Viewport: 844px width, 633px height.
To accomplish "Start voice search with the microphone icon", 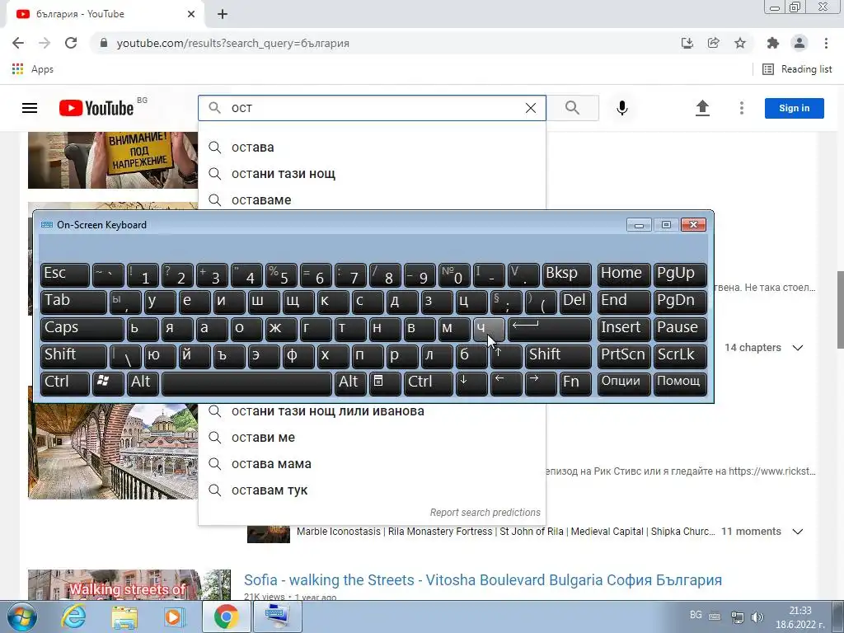I will pos(622,108).
